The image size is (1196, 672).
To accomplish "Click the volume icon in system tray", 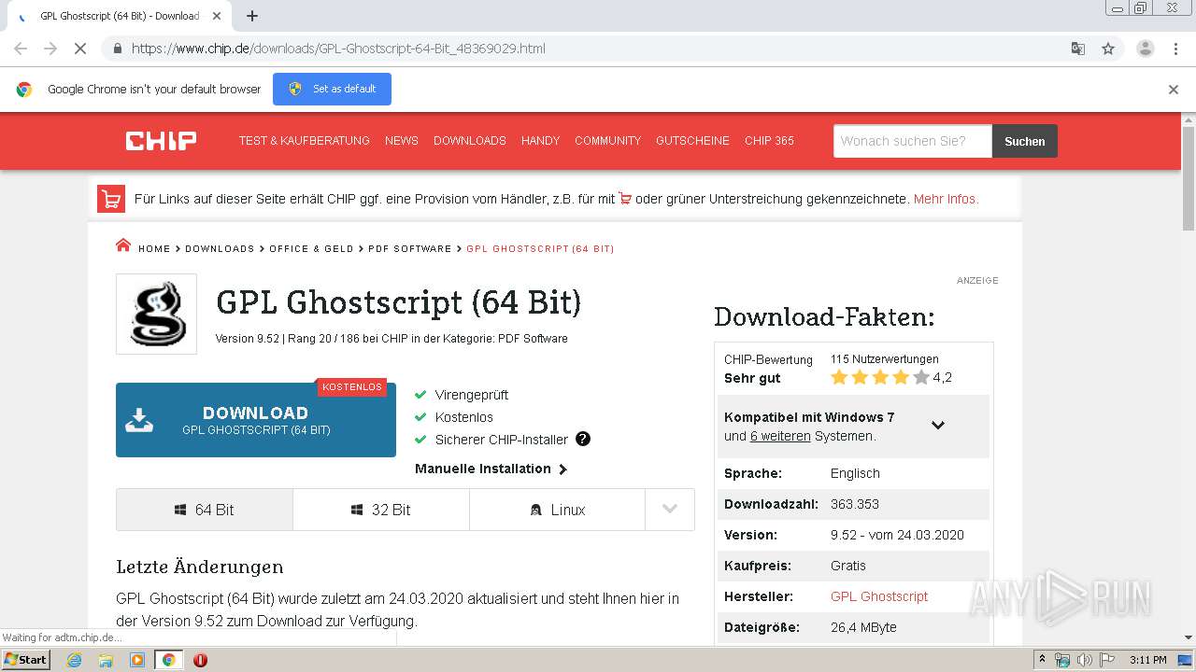I will point(1084,660).
